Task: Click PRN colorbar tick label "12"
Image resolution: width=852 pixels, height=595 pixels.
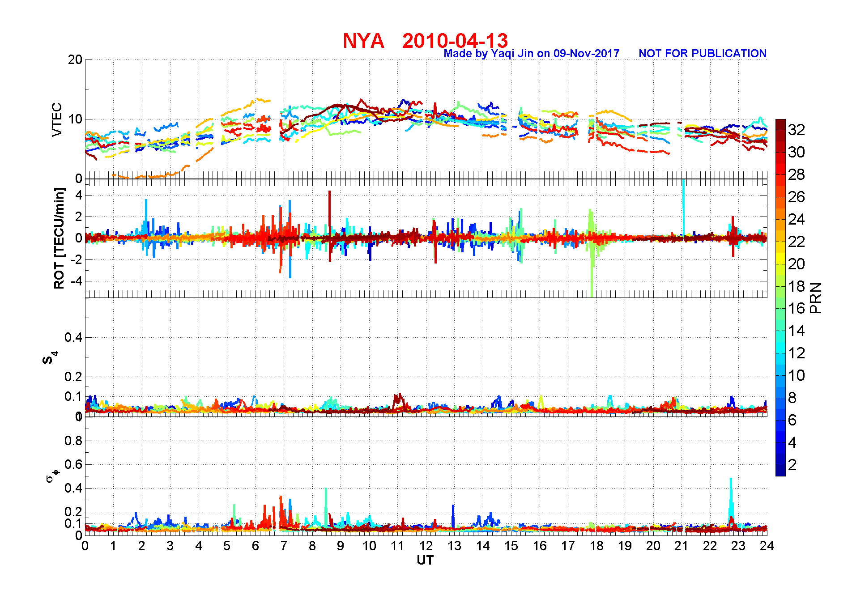Action: [x=797, y=353]
